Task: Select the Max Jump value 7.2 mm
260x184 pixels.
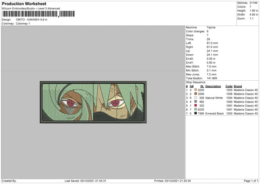Action: click(211, 75)
